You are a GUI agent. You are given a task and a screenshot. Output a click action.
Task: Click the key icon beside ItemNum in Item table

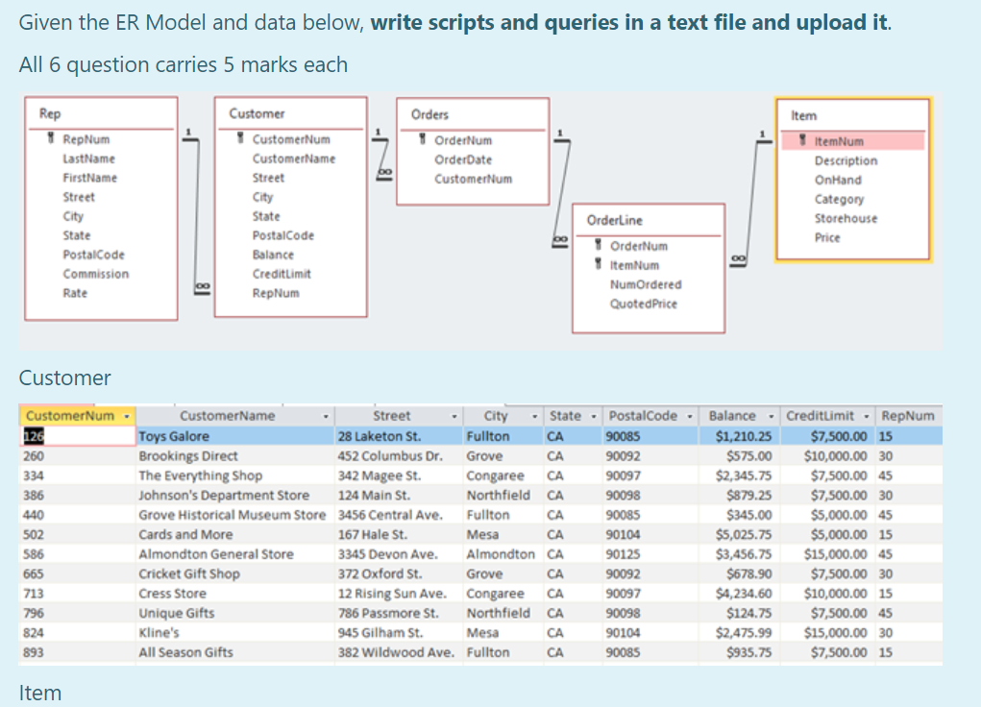point(800,141)
